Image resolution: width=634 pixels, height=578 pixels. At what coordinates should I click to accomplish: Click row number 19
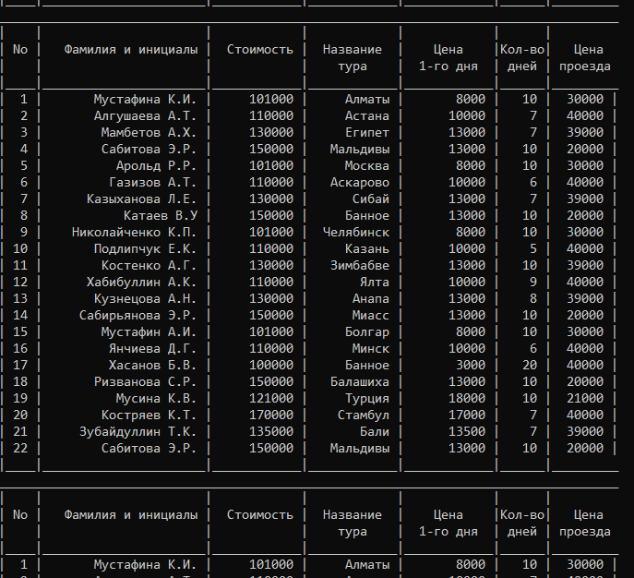pyautogui.click(x=20, y=398)
